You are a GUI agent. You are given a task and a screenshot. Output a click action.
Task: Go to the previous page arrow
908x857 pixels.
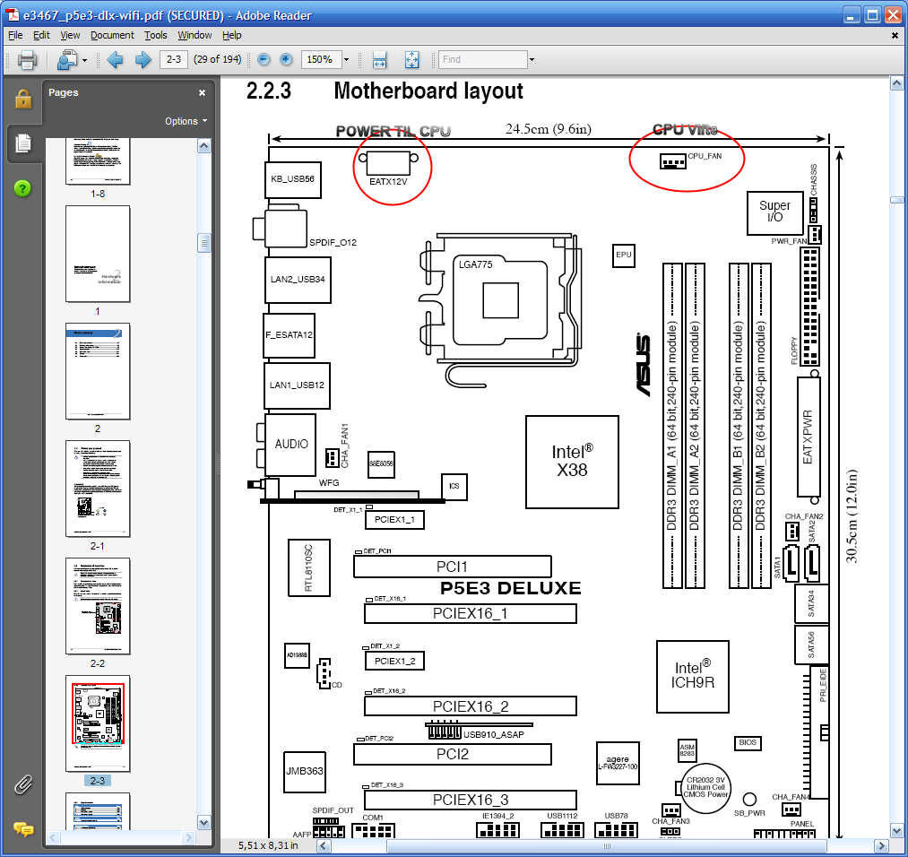click(x=116, y=60)
